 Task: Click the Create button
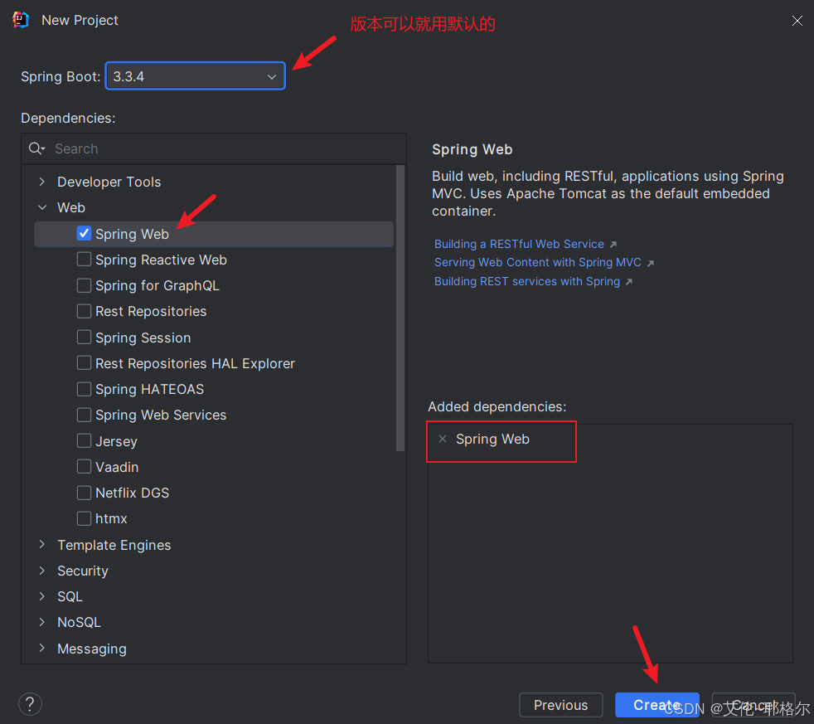tap(657, 705)
